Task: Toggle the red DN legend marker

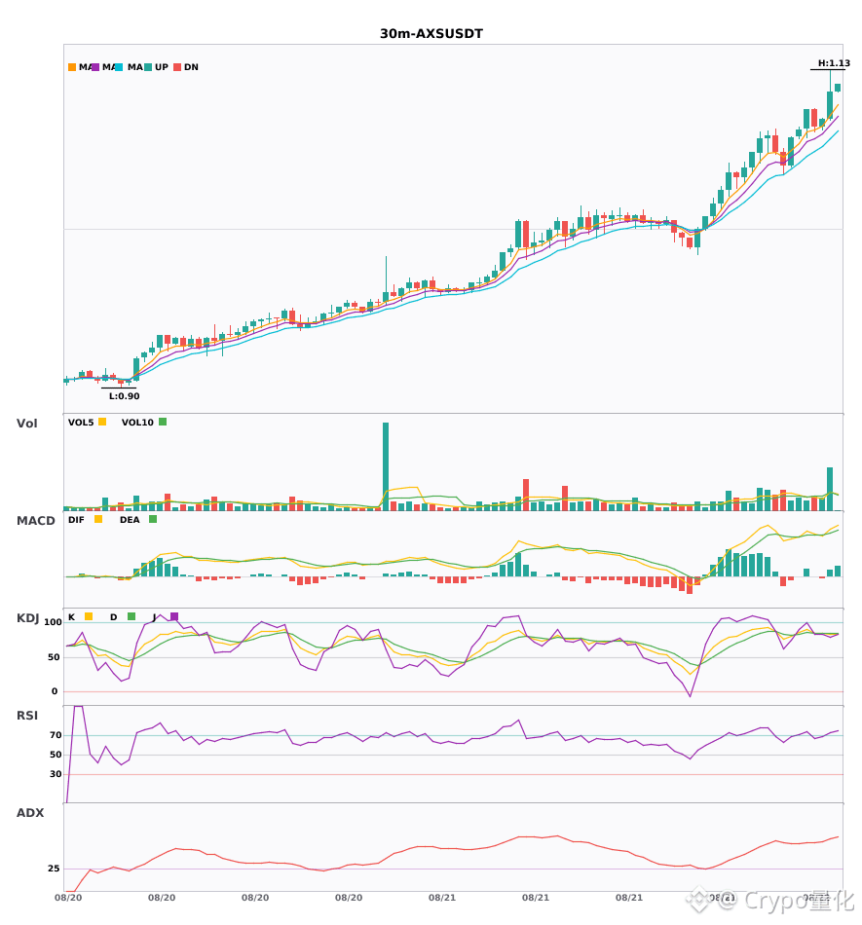Action: [x=177, y=67]
